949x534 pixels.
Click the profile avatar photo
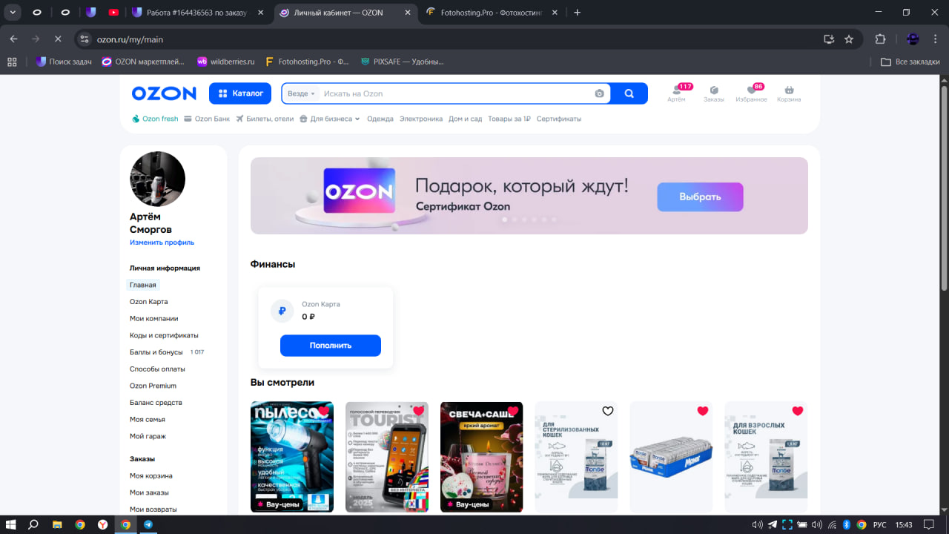pyautogui.click(x=157, y=179)
